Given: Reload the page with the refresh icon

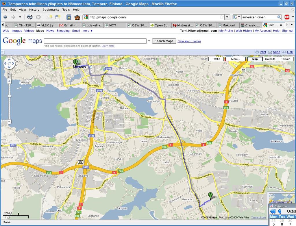Looking at the screenshot, I should tap(30, 17).
